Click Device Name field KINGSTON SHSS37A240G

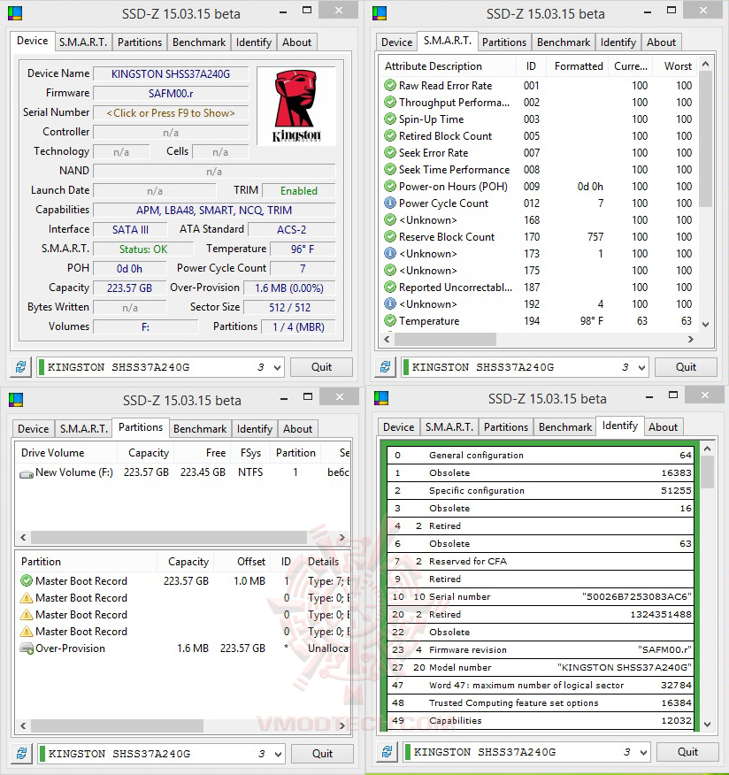pyautogui.click(x=171, y=74)
